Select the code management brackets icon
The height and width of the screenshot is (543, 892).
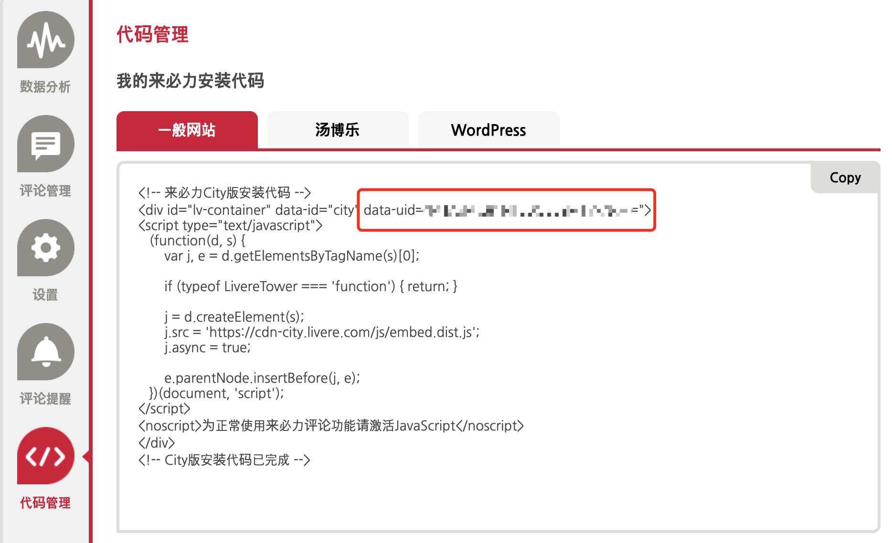(x=46, y=456)
